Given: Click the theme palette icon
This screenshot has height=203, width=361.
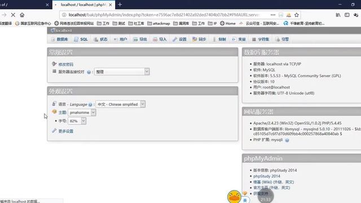Looking at the screenshot, I should [54, 112].
